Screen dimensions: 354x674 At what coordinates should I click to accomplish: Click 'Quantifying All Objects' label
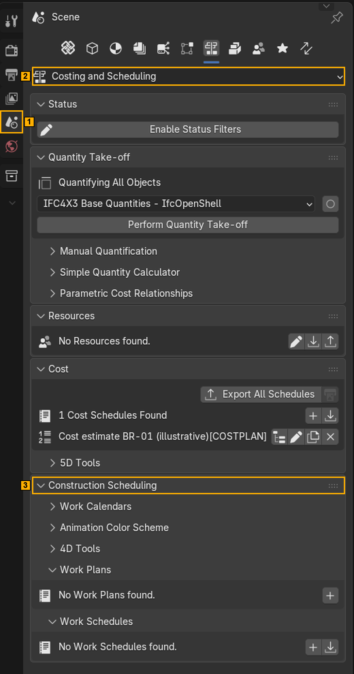tap(110, 182)
